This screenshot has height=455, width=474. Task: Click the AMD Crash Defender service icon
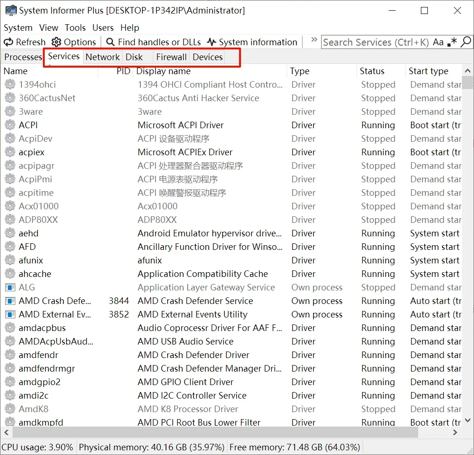(10, 301)
